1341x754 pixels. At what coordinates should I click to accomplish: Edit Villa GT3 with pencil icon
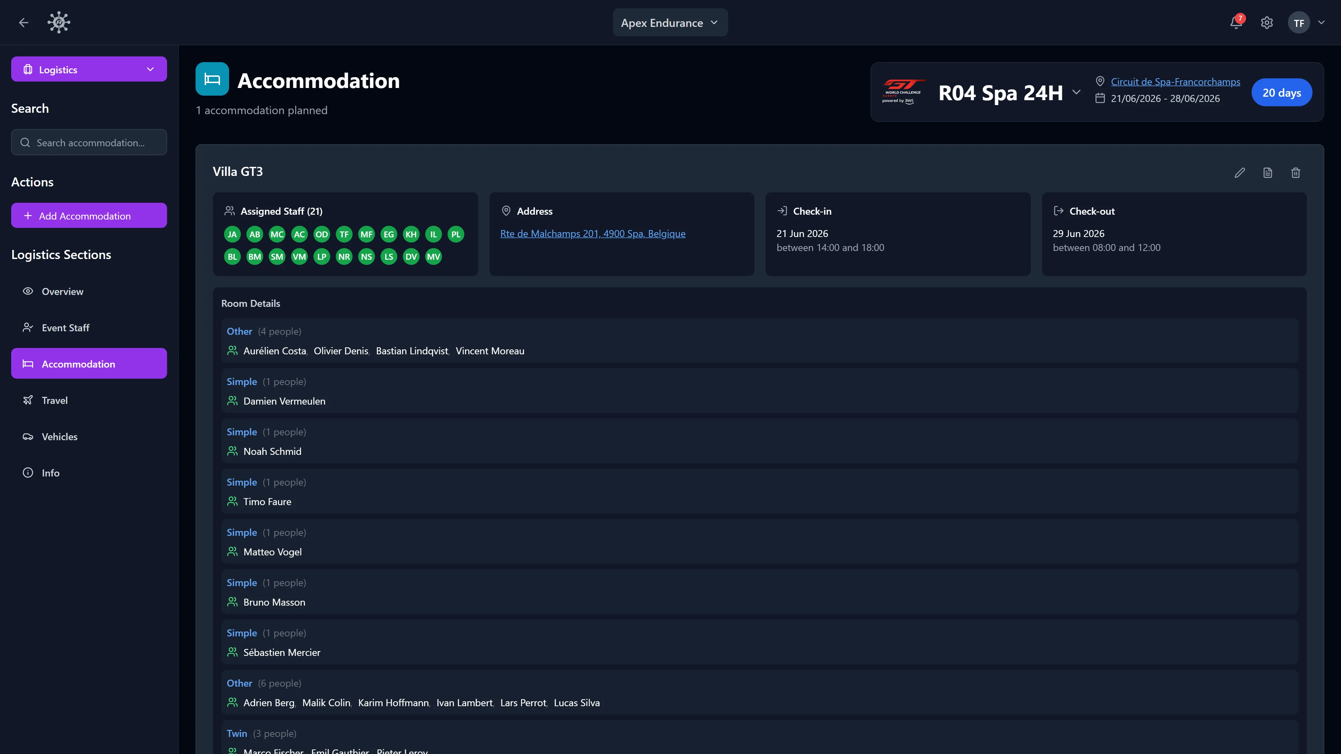(x=1239, y=172)
